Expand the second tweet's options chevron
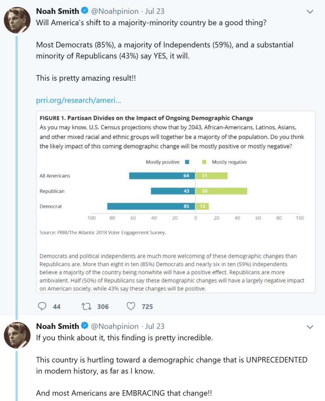The image size is (325, 401). tap(309, 327)
